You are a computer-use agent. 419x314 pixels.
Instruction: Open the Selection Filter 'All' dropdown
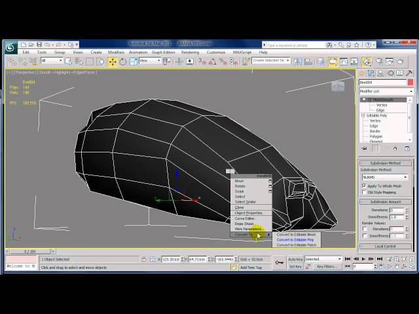pyautogui.click(x=52, y=61)
